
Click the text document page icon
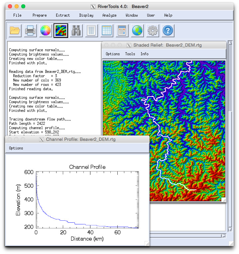click(x=91, y=31)
